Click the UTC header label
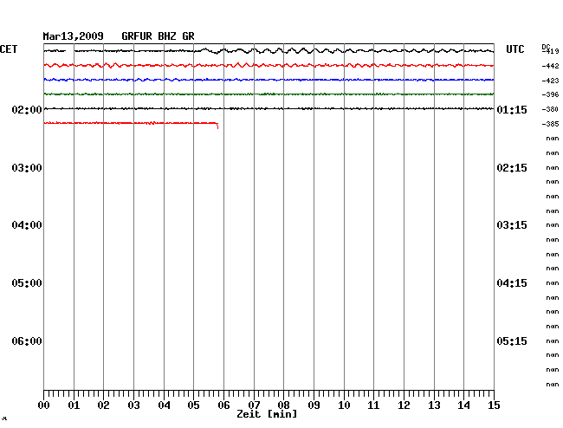 pos(514,49)
